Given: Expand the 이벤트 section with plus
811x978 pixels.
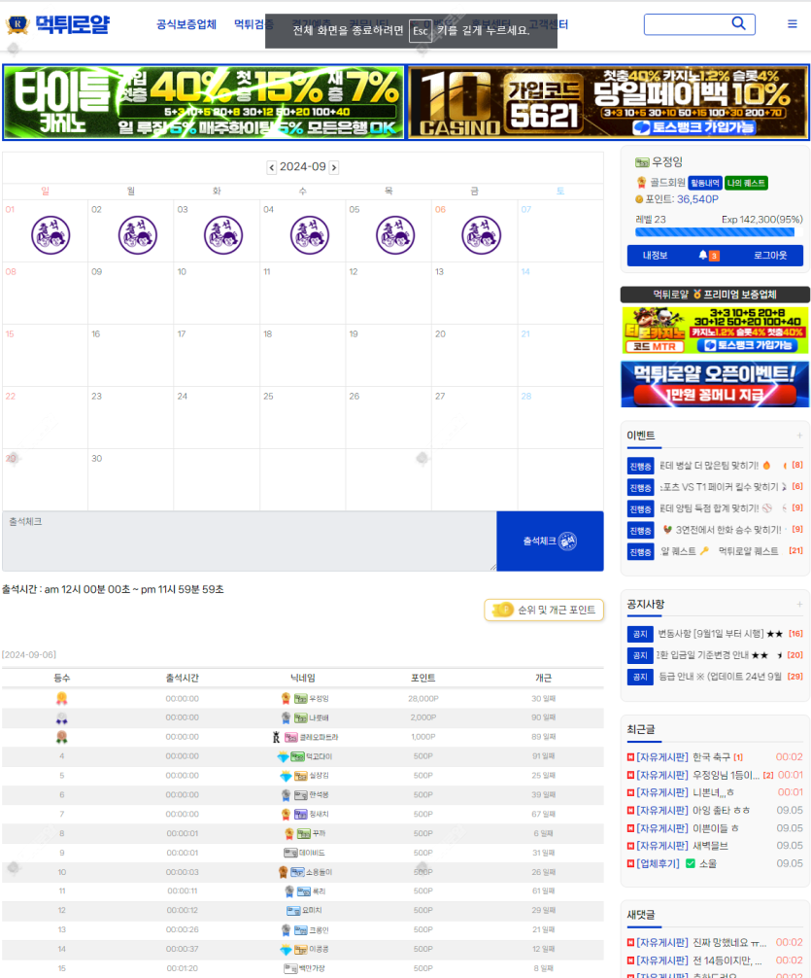Looking at the screenshot, I should 799,436.
